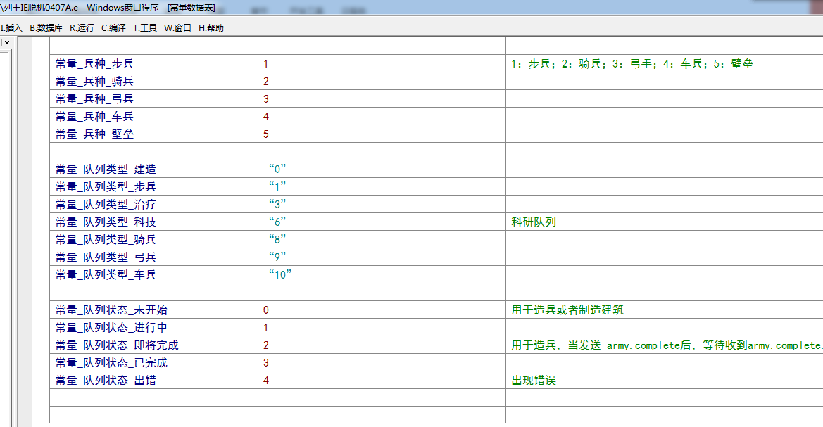
Task: Click the 科研队列 comment cell
Action: click(x=534, y=222)
